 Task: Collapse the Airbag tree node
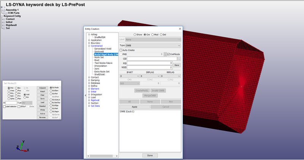pos(89,34)
